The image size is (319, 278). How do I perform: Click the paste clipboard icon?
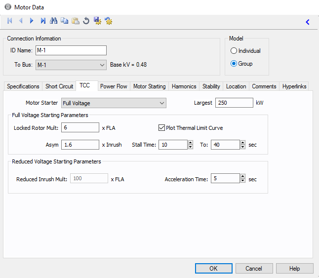(x=75, y=21)
